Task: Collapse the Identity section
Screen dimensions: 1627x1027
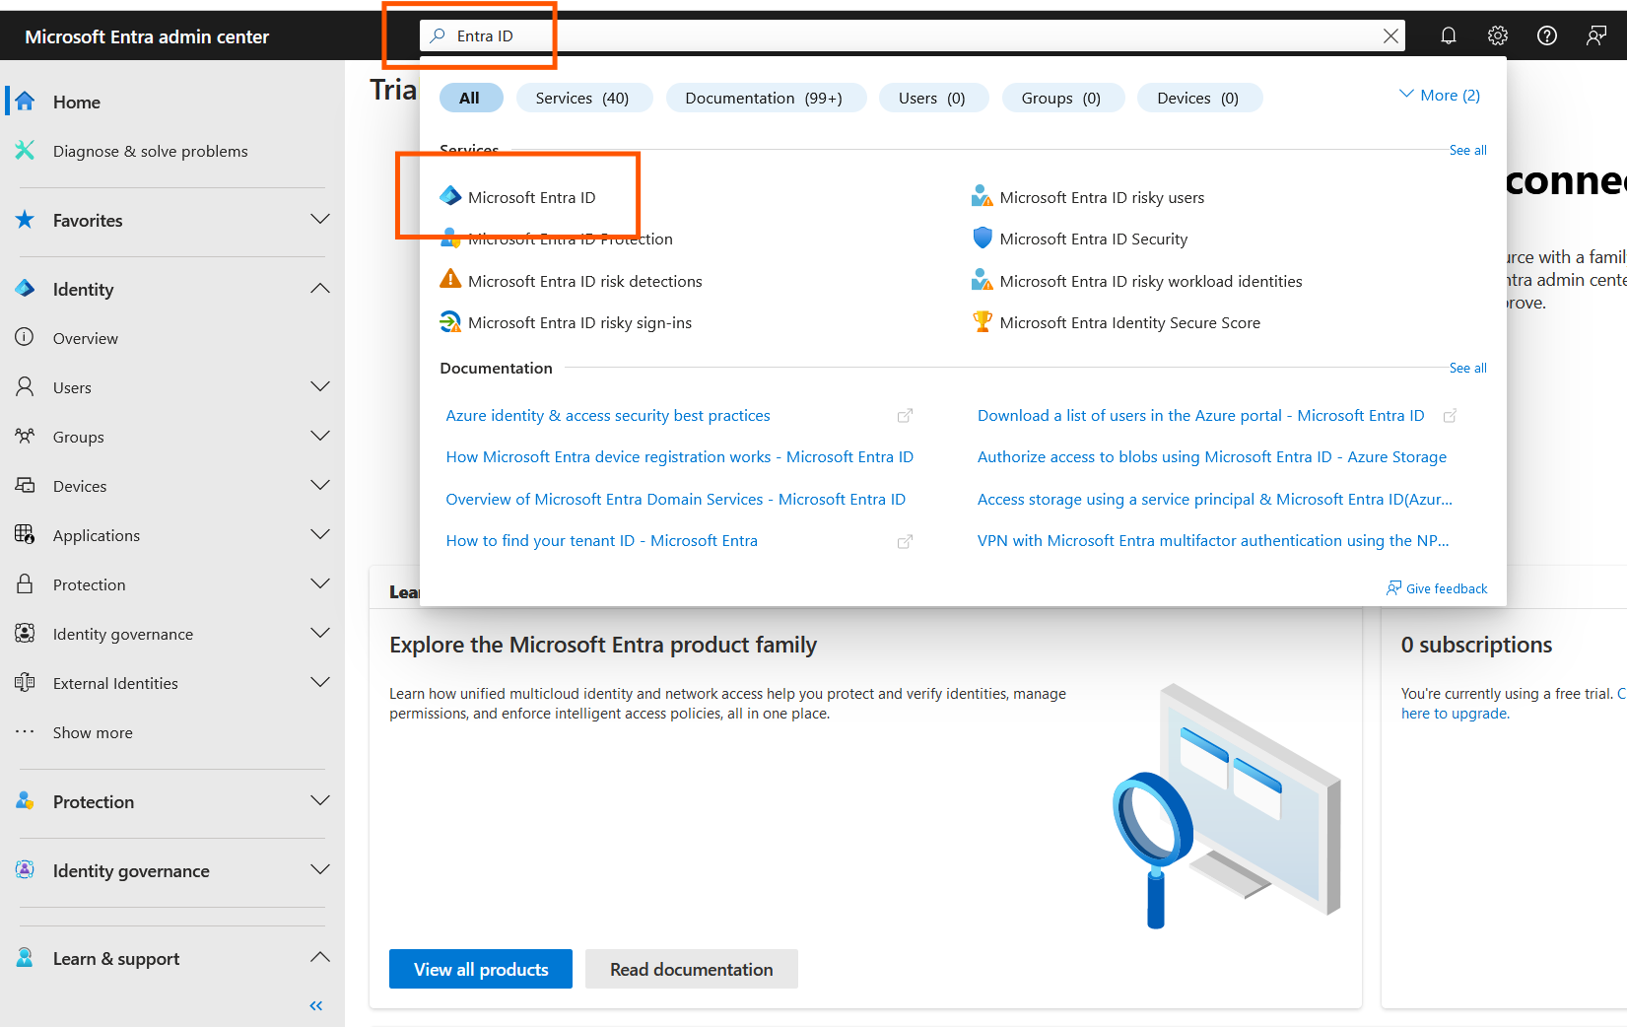Action: [x=319, y=289]
